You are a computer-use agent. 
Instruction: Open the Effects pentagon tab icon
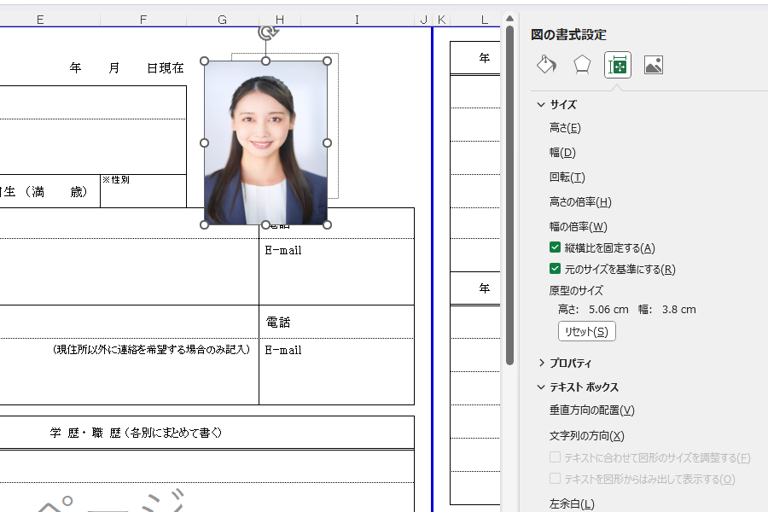582,65
